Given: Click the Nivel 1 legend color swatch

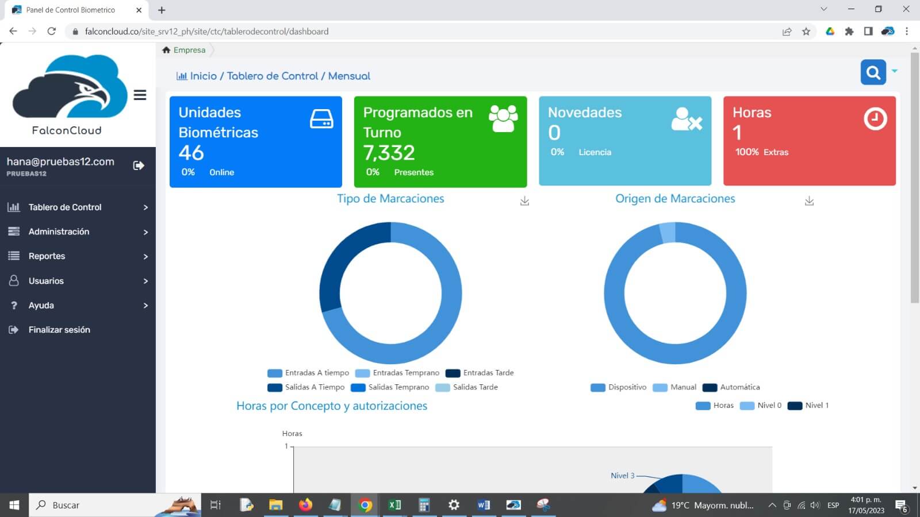Looking at the screenshot, I should [795, 406].
